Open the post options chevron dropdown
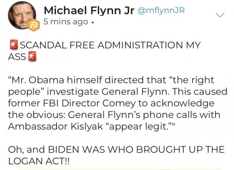 pos(220,15)
